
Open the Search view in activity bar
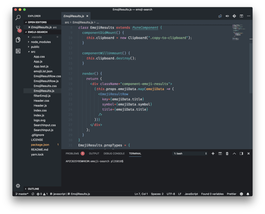click(18, 17)
